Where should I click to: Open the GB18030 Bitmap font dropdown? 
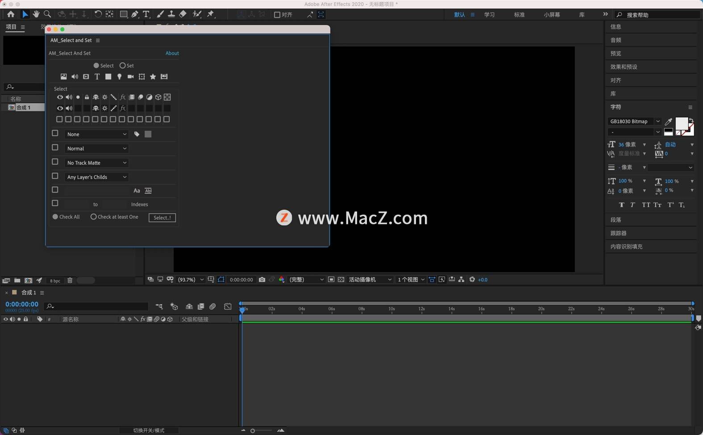click(x=634, y=121)
